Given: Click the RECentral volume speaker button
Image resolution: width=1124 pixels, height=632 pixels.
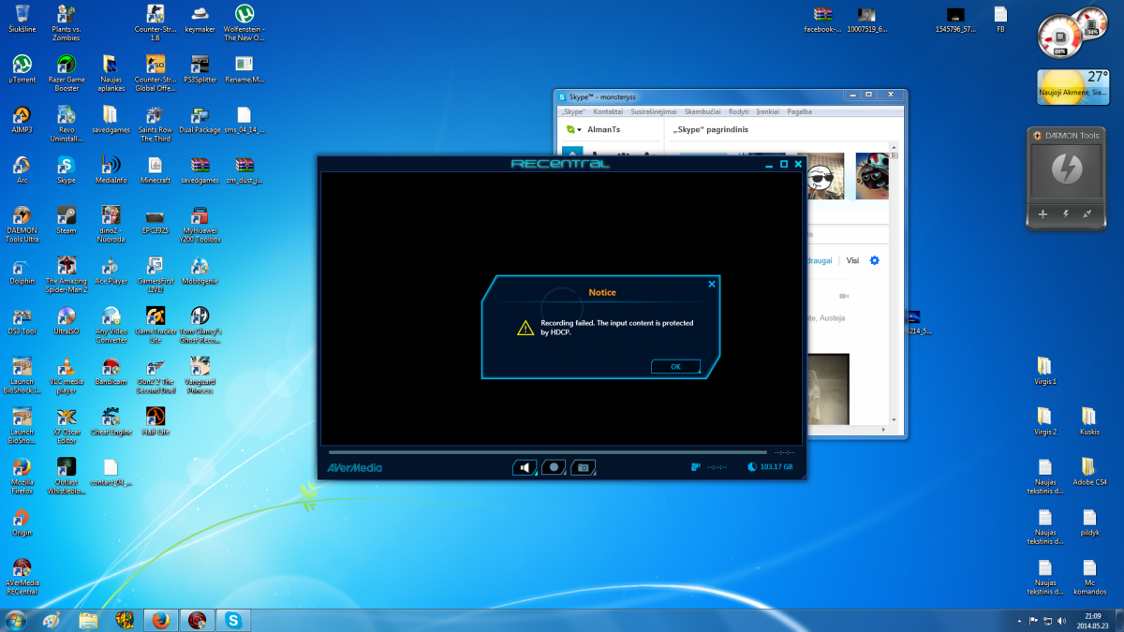Looking at the screenshot, I should pyautogui.click(x=525, y=466).
